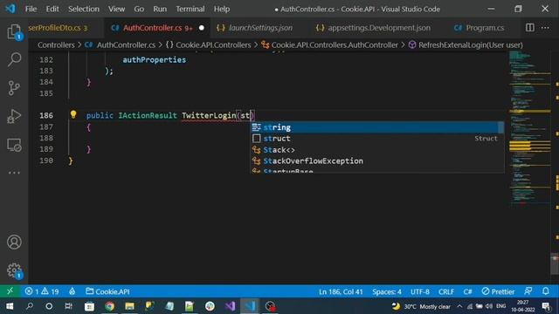Open the Cookie.API.Controllers.AuthController class breadcrumb

[x=330, y=44]
